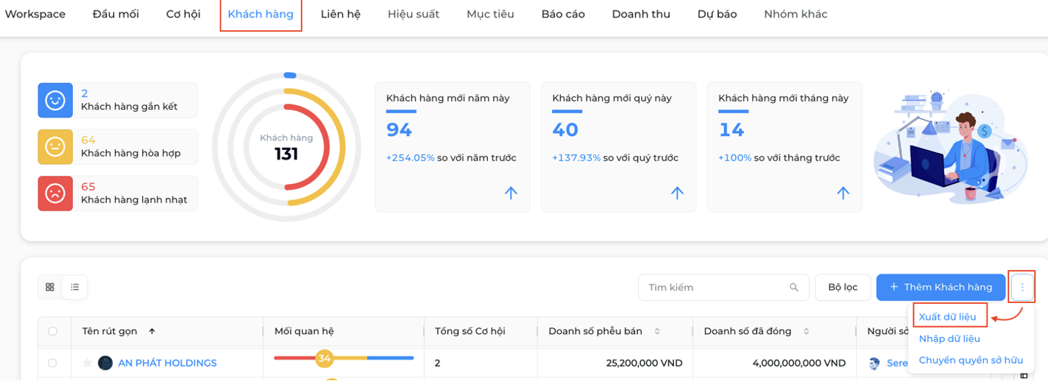The width and height of the screenshot is (1048, 384).
Task: Click the search magnifier icon
Action: coord(794,287)
